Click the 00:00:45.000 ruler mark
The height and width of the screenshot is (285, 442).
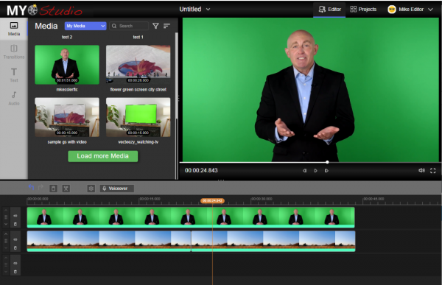[373, 199]
